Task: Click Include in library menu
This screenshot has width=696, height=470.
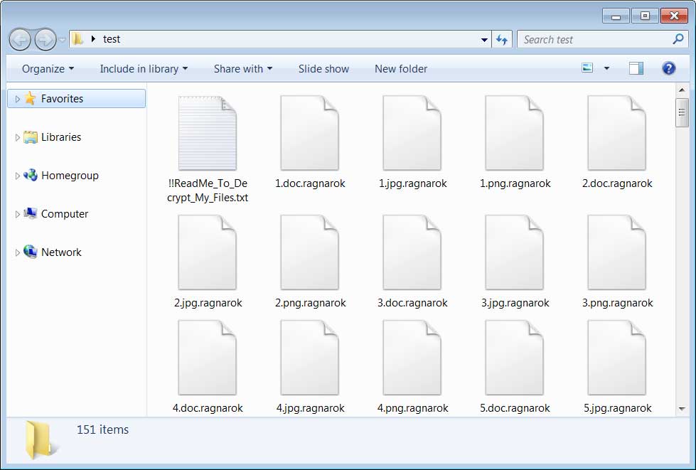Action: coord(143,68)
